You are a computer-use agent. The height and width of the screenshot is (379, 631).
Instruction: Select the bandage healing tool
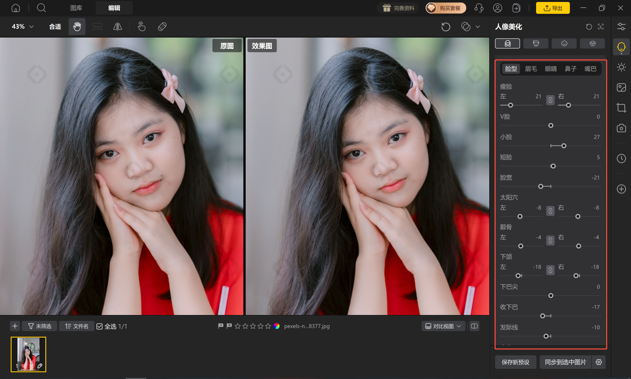(x=162, y=27)
